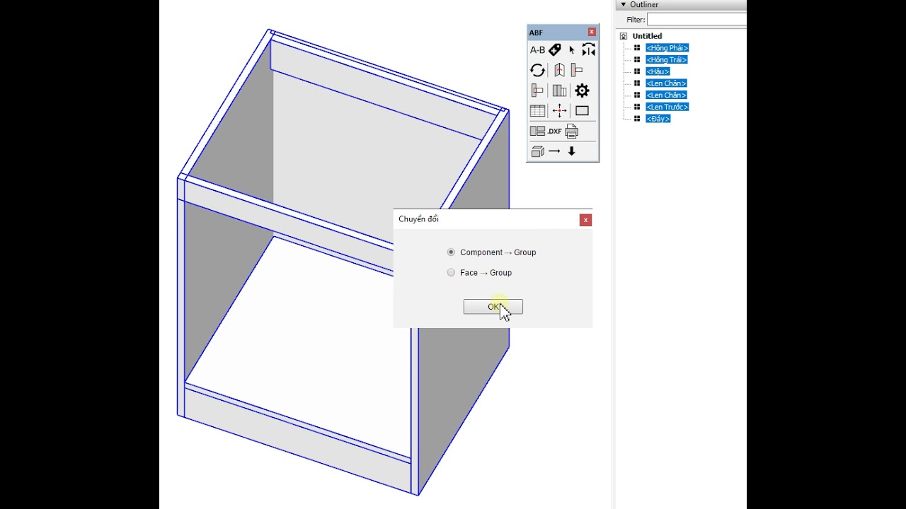Click the Chuyển đổi dialog title
Viewport: 906px width, 509px height.
tap(418, 219)
